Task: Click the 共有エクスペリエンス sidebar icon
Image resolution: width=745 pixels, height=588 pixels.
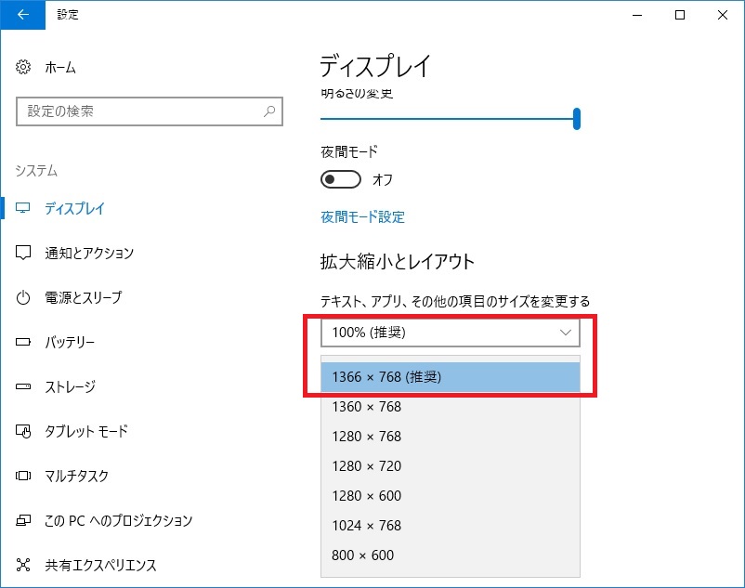Action: [x=24, y=565]
